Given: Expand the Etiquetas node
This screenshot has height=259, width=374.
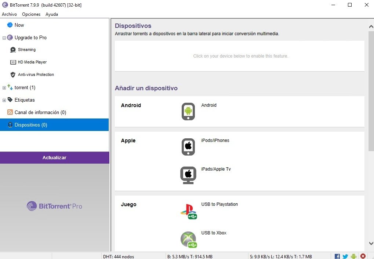Looking at the screenshot, I should (4, 100).
